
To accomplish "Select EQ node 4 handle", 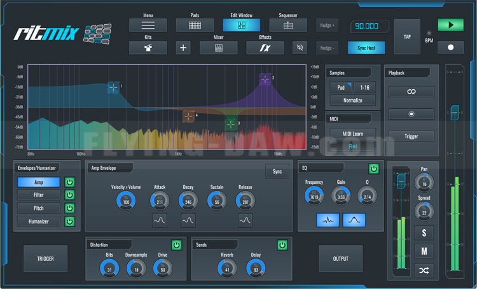I will (188, 116).
